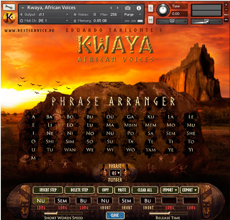The width and height of the screenshot is (230, 220).
Task: Toggle length SHORT under second SEM step
Action: pos(127,207)
